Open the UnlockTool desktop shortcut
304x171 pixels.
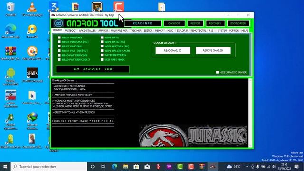(32, 53)
